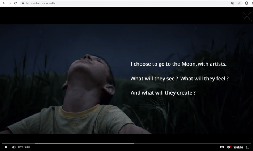253x151 pixels.
Task: Open video settings gear
Action: click(229, 147)
